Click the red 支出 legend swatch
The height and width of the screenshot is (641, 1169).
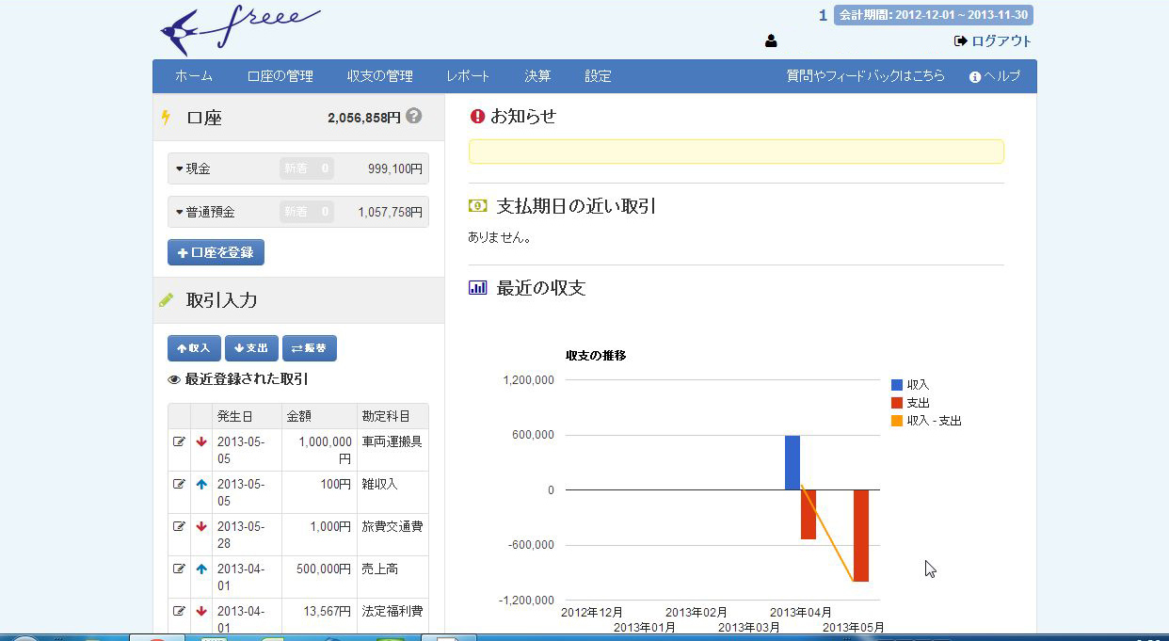click(x=897, y=403)
